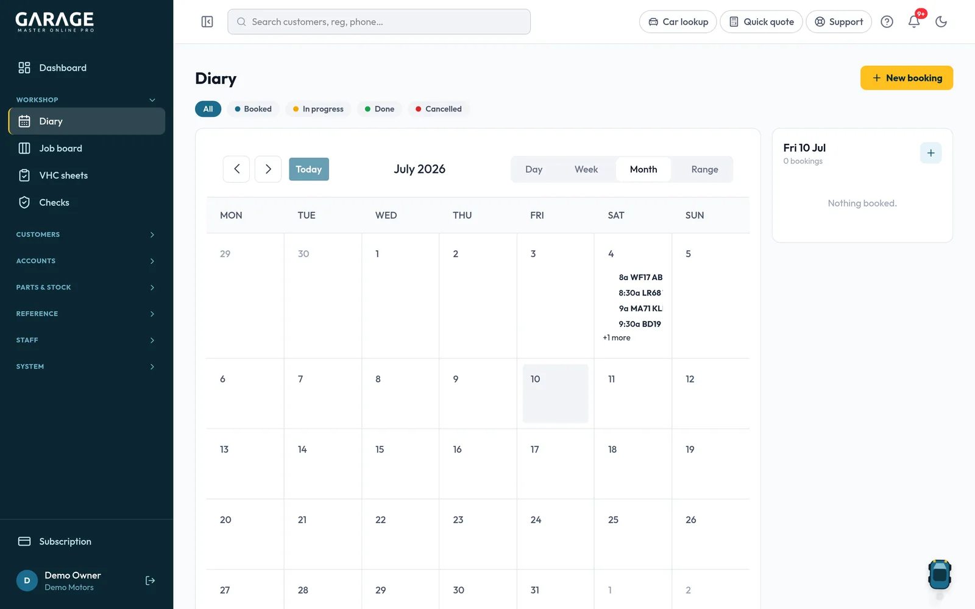Select the All status filter

point(208,109)
